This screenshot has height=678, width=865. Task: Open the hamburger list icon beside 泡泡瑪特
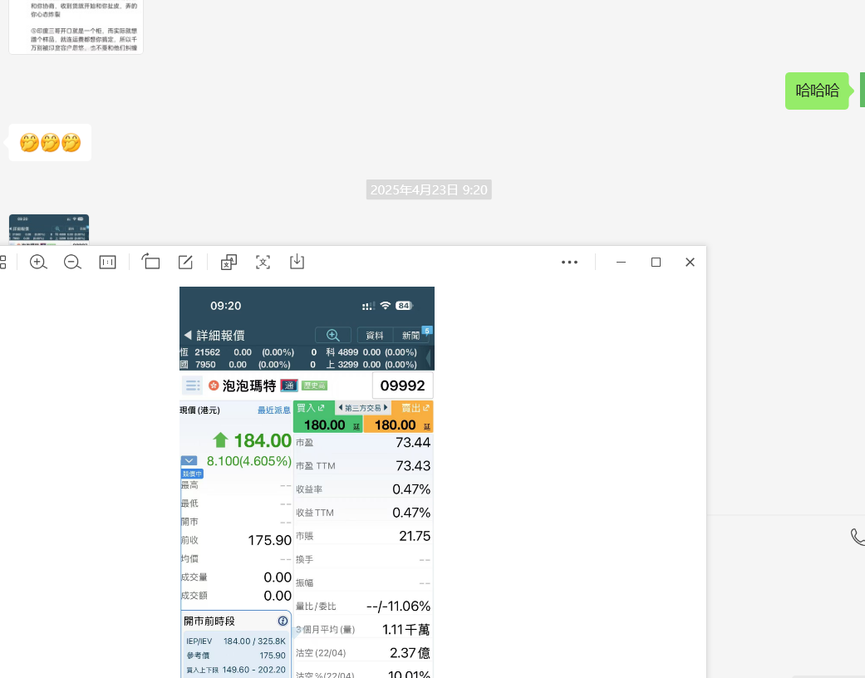[193, 385]
